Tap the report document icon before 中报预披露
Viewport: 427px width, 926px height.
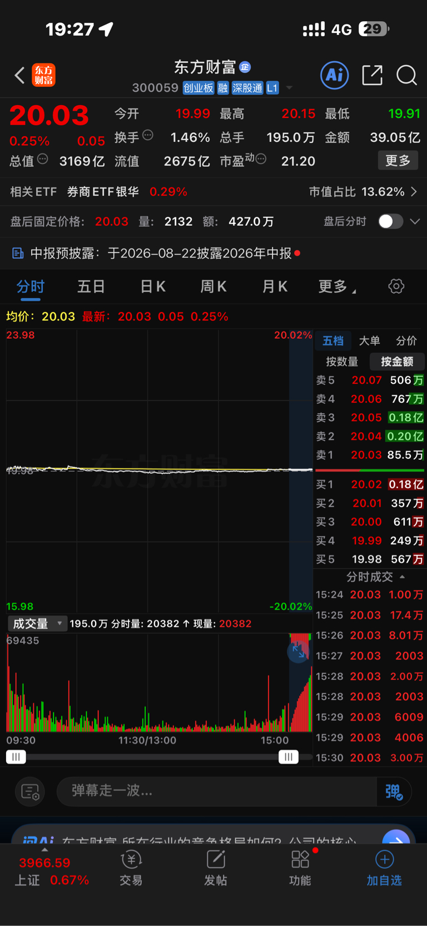coord(18,254)
